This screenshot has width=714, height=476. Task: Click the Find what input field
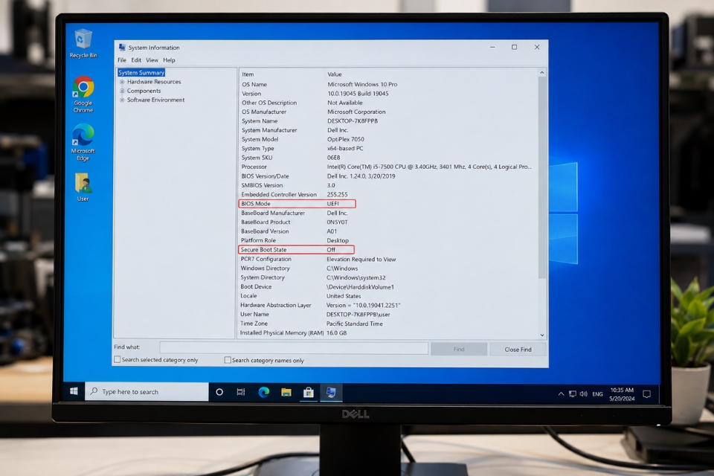294,349
